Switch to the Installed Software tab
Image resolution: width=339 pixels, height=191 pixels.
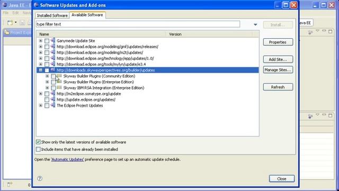[52, 15]
